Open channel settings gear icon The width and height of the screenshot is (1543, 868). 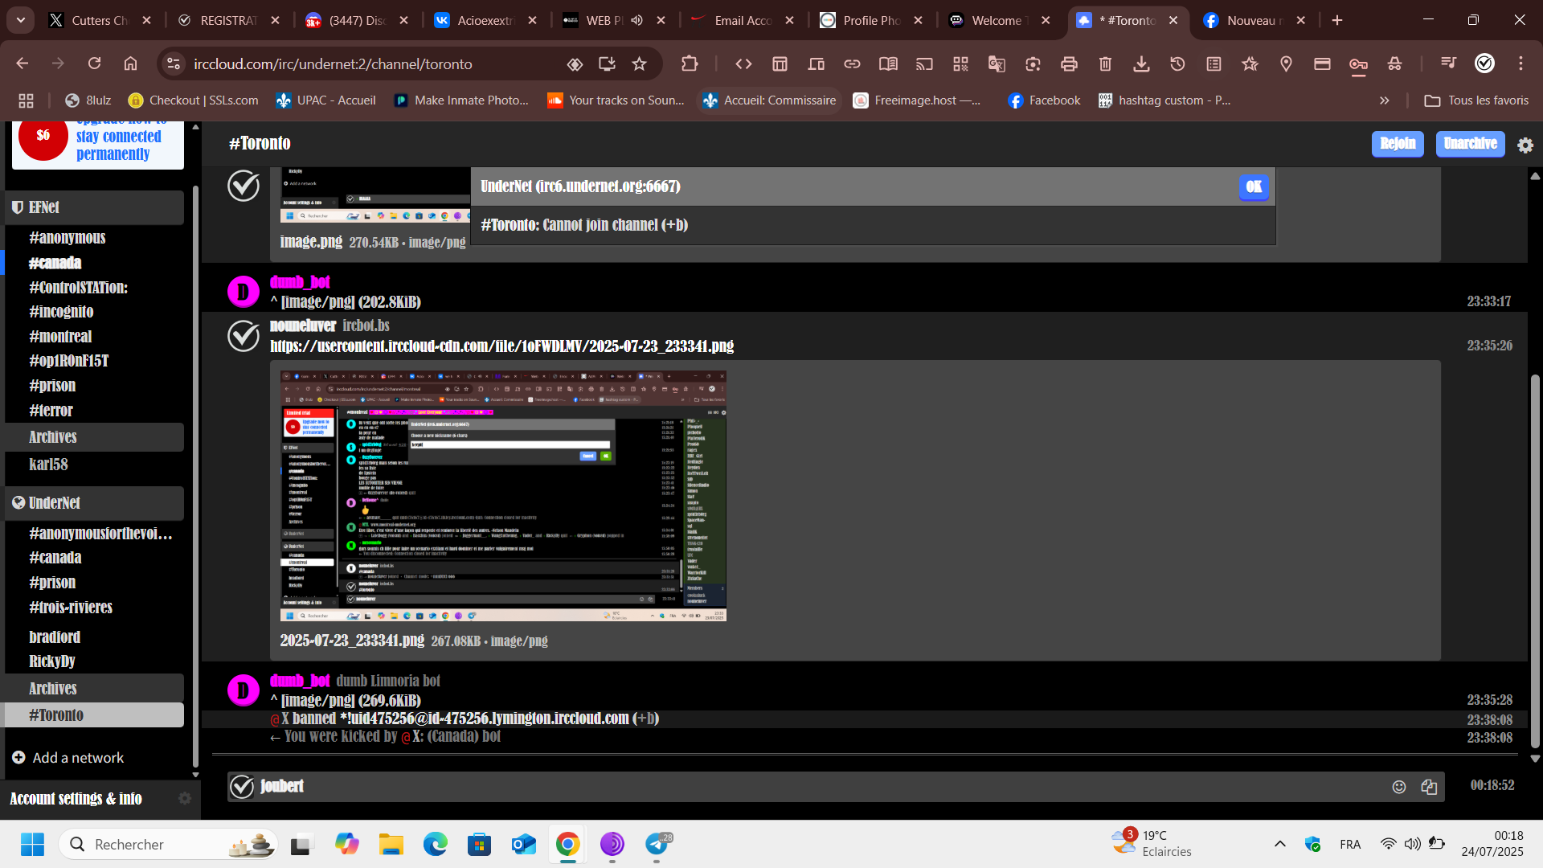coord(1525,145)
